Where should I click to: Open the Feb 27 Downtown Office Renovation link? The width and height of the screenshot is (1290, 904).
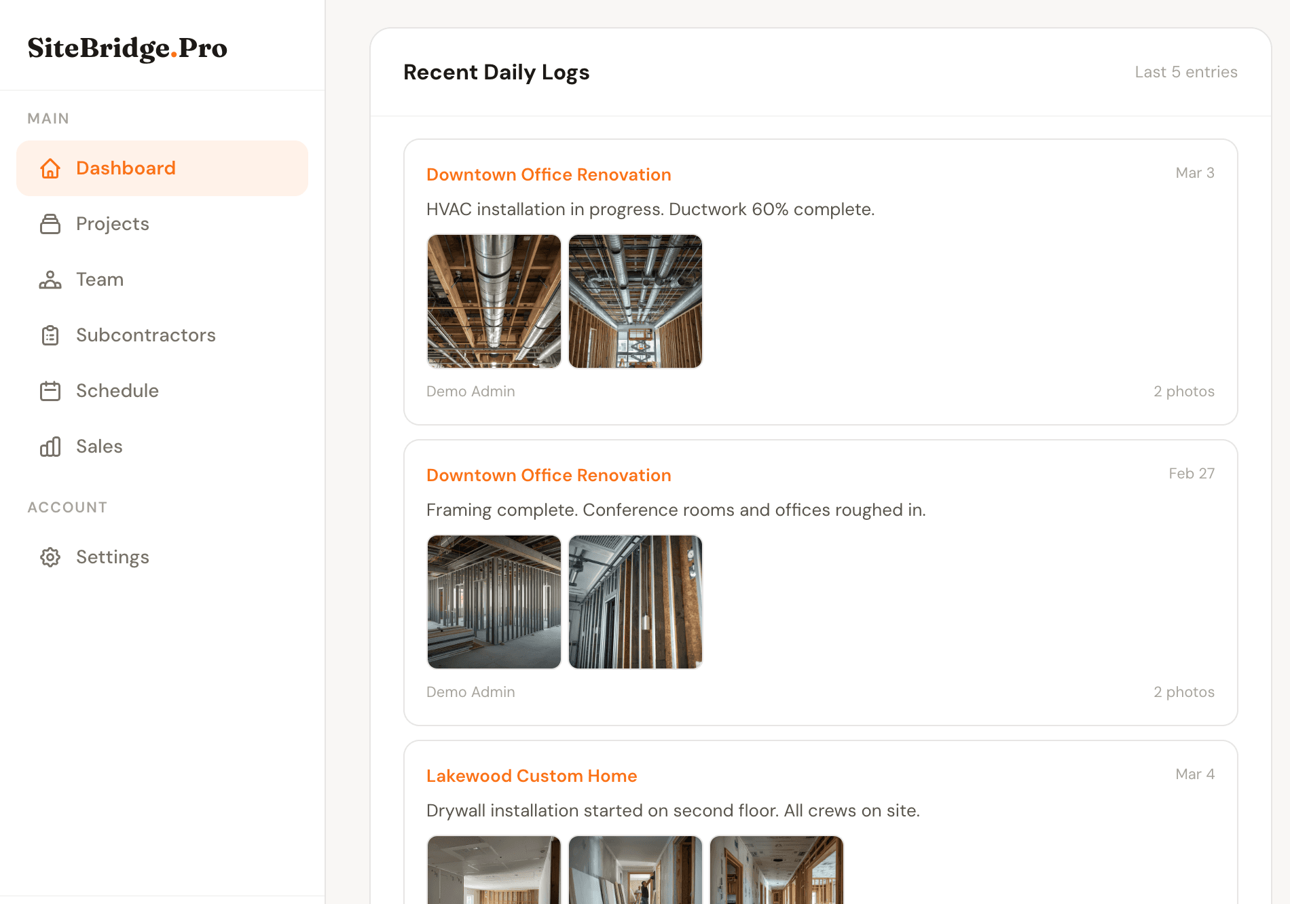(549, 475)
